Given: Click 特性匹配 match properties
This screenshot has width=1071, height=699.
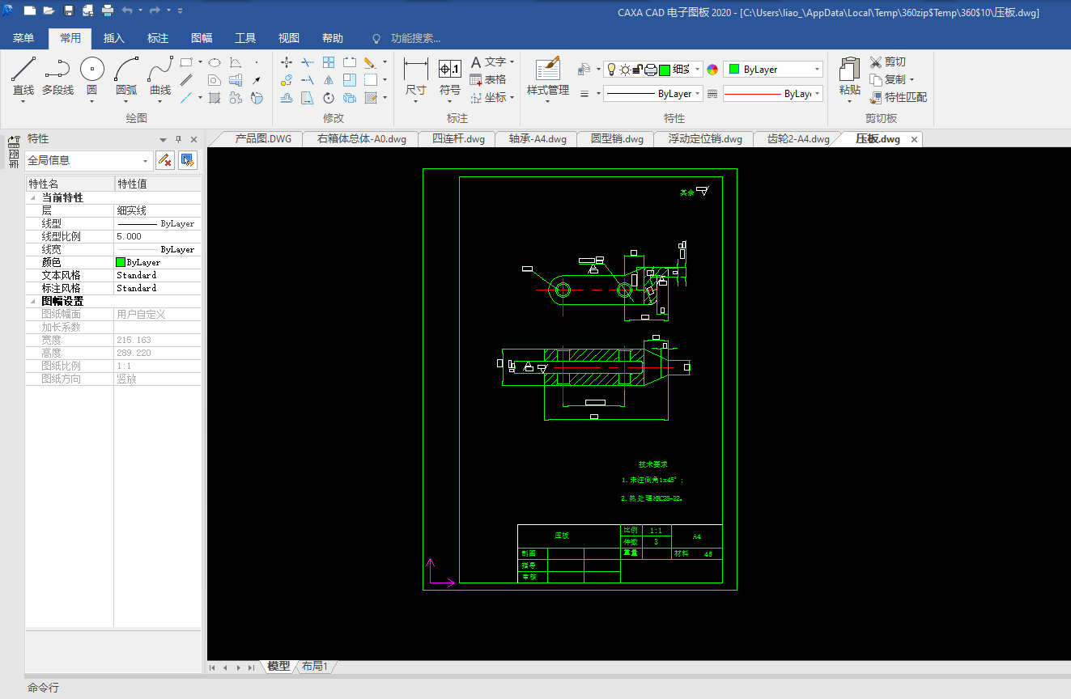Looking at the screenshot, I should point(899,97).
